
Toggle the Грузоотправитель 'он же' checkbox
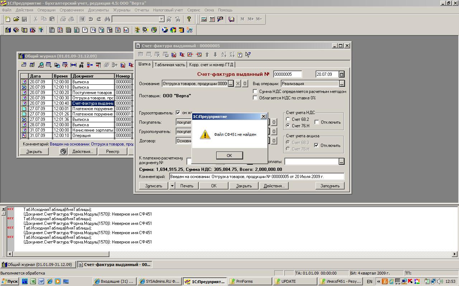pyautogui.click(x=178, y=113)
